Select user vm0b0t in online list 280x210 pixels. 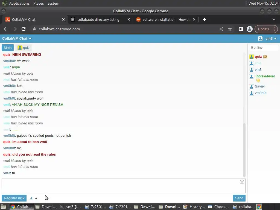[x=261, y=93]
